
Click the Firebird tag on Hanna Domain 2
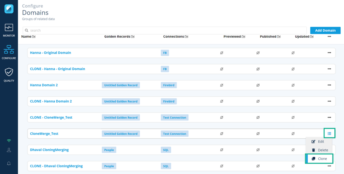point(169,85)
